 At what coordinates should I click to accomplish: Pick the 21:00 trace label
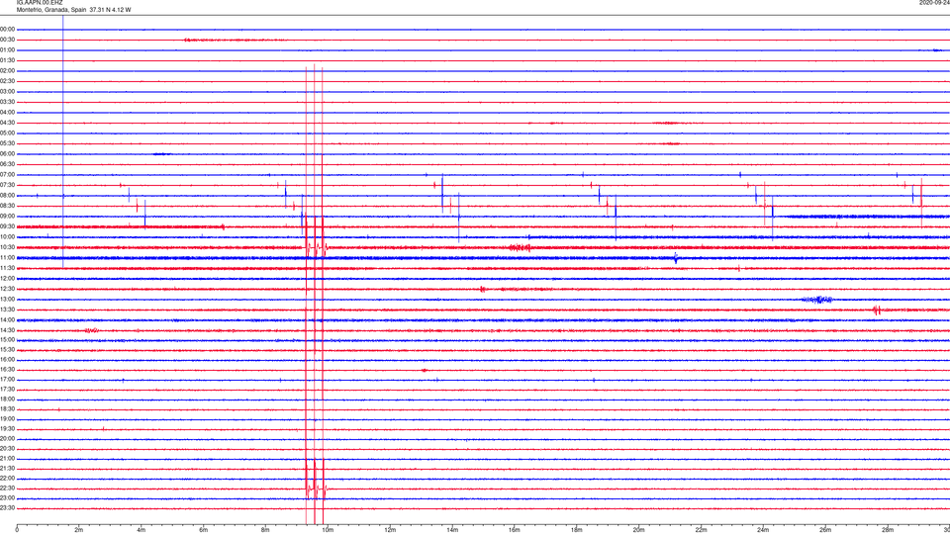pos(8,459)
